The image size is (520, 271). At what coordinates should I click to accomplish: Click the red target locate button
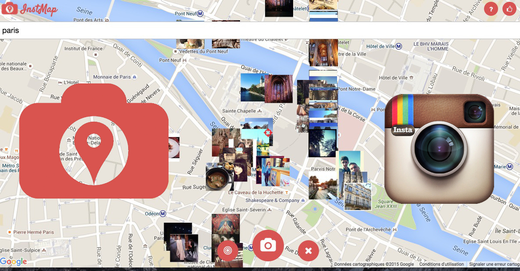coord(227,251)
